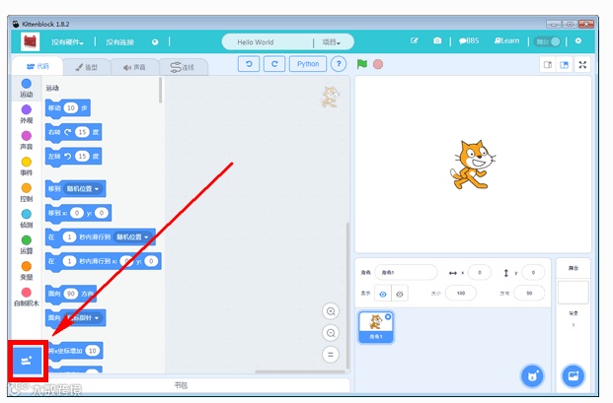613x403 pixels.
Task: Open the help question mark button
Action: [339, 64]
